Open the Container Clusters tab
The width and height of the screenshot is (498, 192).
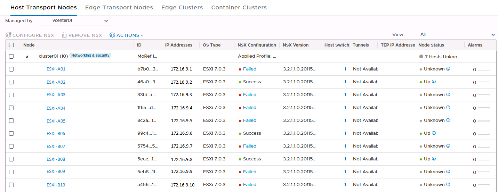[239, 8]
